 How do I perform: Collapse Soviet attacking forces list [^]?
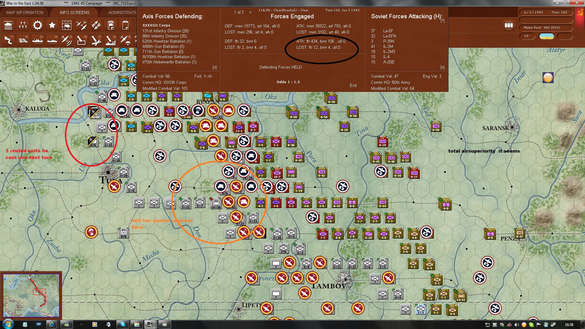click(442, 21)
